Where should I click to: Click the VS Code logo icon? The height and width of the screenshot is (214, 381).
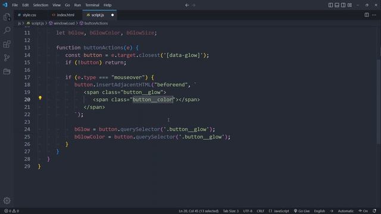[5, 5]
